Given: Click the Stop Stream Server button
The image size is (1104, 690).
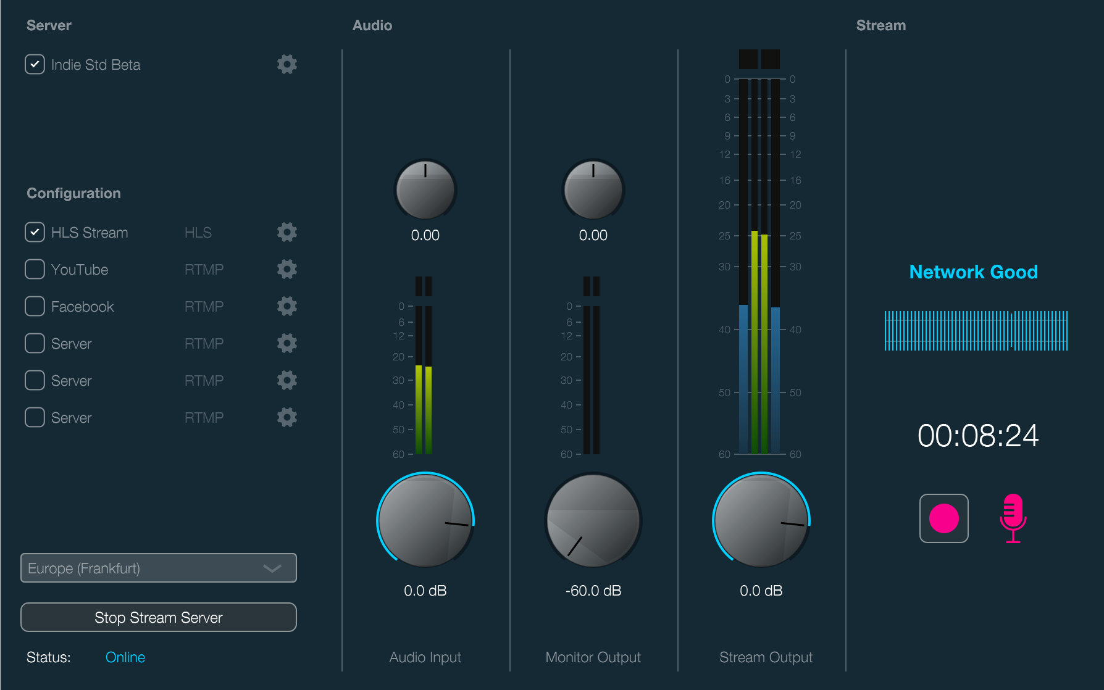Looking at the screenshot, I should tap(159, 617).
